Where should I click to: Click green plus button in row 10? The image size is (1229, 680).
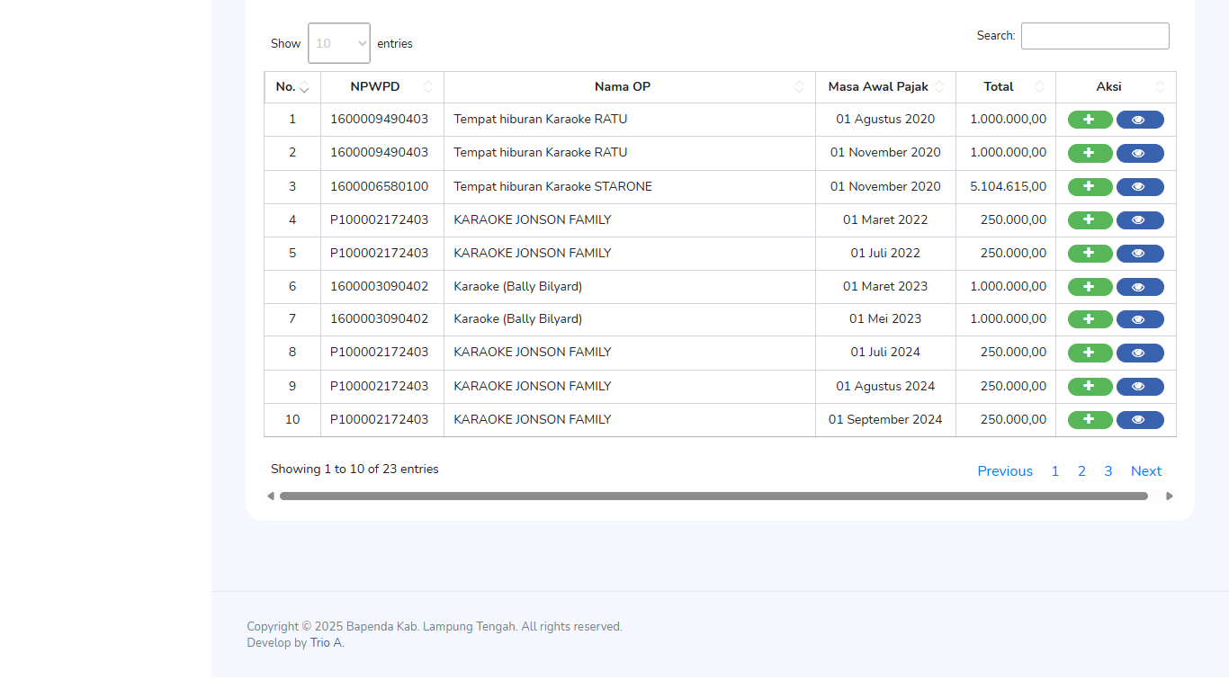(1090, 420)
